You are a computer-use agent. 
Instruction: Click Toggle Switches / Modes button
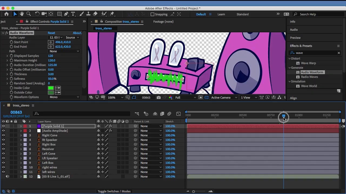point(114,191)
